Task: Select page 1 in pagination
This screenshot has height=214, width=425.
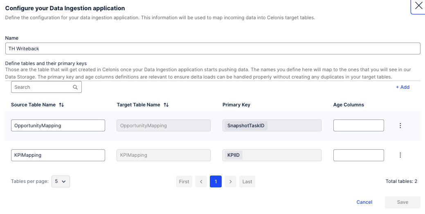Action: 216,182
